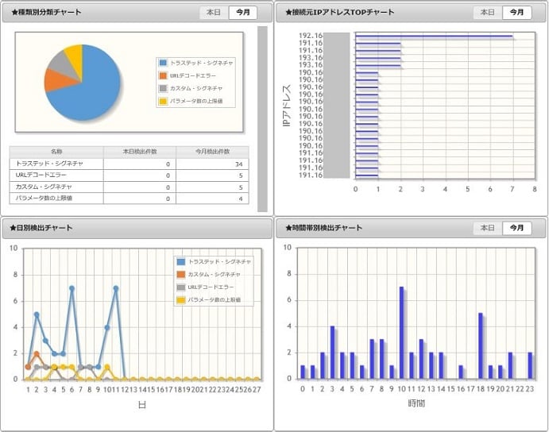This screenshot has width=549, height=432.
Task: Click the category panel vertical scrollbar
Action: (262, 119)
